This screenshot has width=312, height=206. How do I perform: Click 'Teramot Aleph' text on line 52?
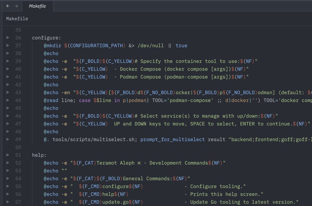coord(115,163)
